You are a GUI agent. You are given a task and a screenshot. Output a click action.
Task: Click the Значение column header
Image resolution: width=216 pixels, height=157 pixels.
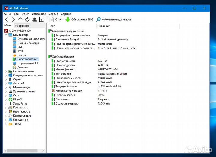point(104,26)
